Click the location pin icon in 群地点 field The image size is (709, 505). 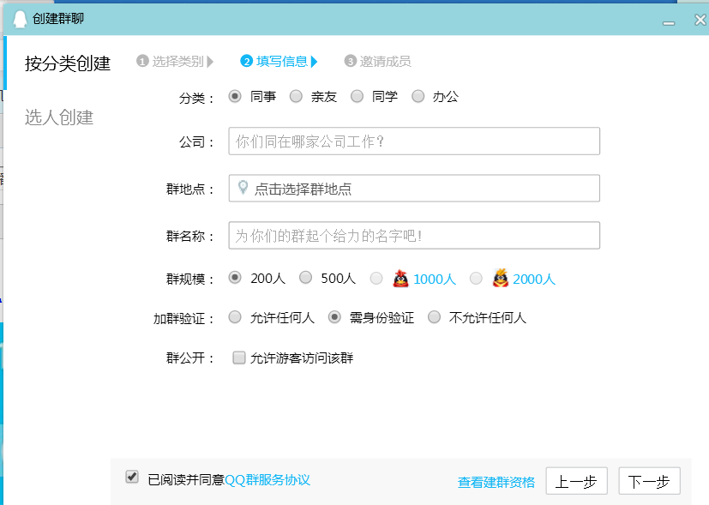(243, 187)
